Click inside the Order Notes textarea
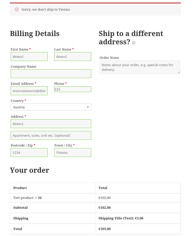This screenshot has width=194, height=236. (140, 67)
